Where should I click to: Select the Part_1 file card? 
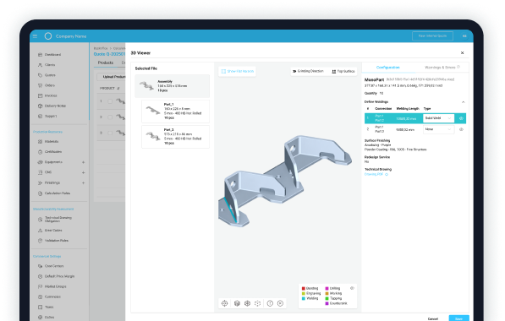click(x=176, y=112)
